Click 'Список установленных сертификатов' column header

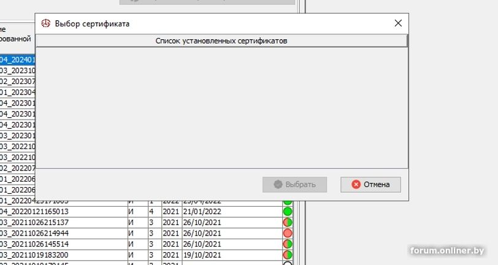tap(221, 40)
